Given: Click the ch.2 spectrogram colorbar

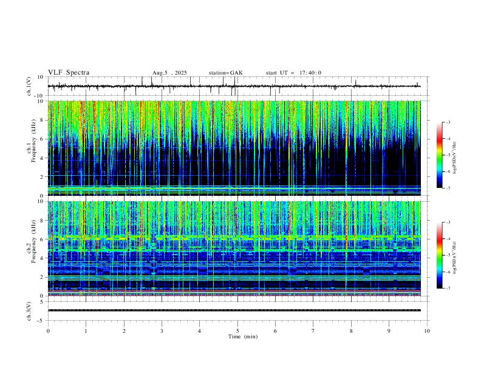Looking at the screenshot, I should point(439,255).
